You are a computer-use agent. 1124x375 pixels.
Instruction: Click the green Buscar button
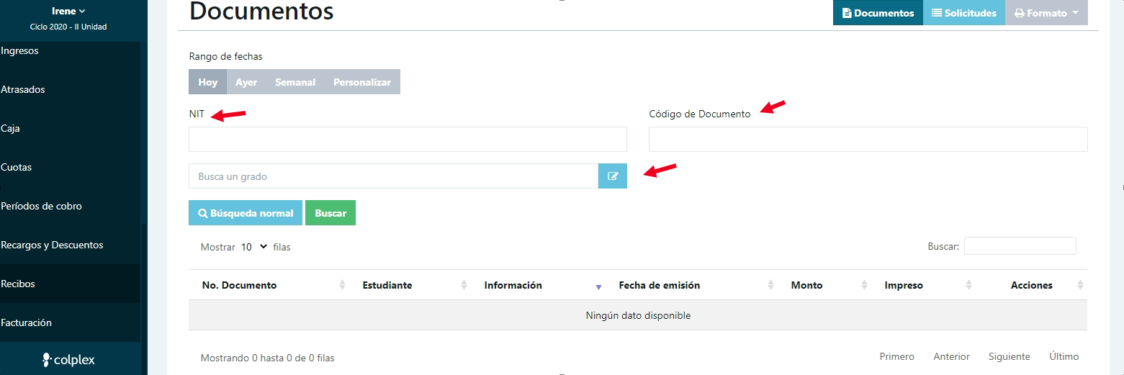tap(331, 213)
